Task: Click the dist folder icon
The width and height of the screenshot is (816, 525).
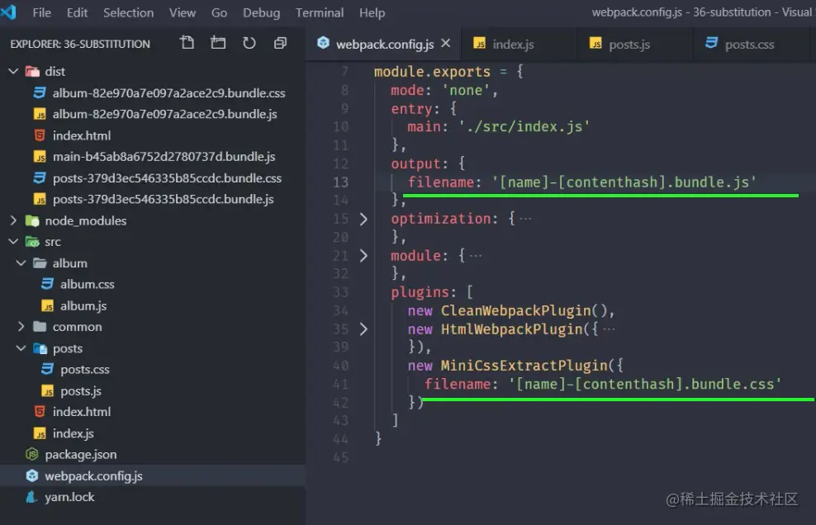Action: [x=32, y=71]
